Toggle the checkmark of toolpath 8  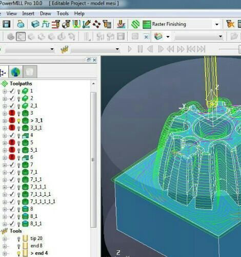point(12,209)
